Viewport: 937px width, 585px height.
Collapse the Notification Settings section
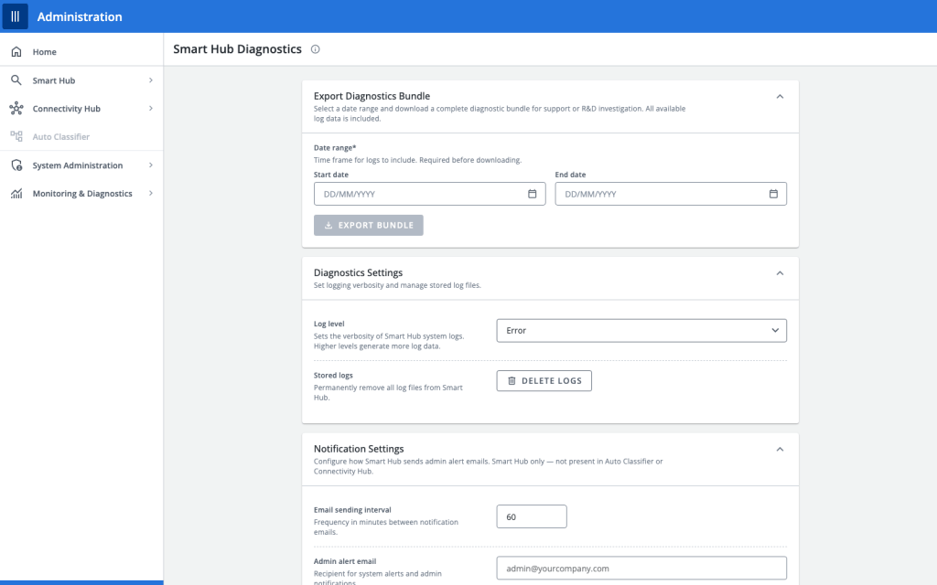click(780, 450)
